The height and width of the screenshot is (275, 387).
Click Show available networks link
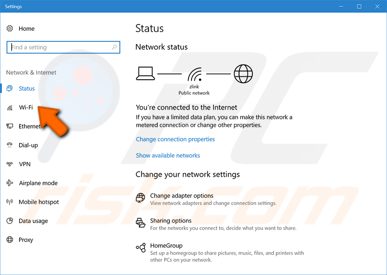click(x=168, y=156)
